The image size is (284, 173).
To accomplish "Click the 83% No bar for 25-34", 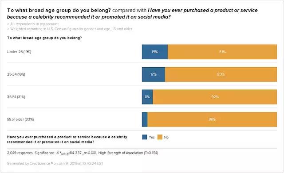I will point(221,74).
